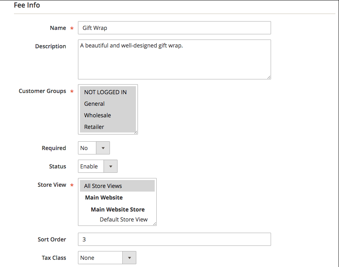Click the Tax Class field label
Screen dimensions: 339x267
pyautogui.click(x=54, y=258)
